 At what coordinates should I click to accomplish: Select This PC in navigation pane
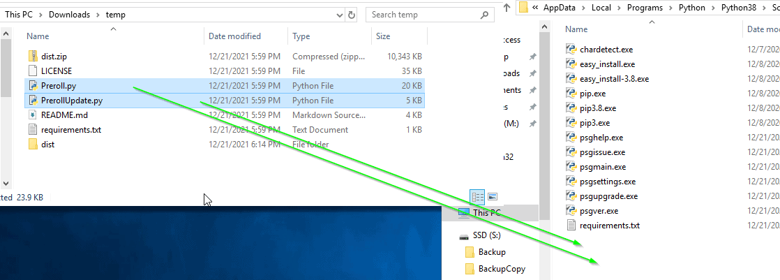point(486,213)
